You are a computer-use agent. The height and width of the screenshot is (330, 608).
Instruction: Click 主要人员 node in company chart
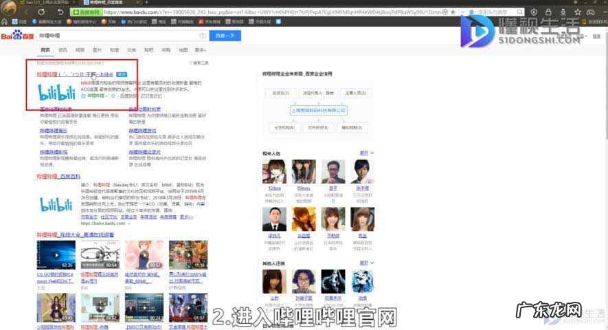coord(356,93)
